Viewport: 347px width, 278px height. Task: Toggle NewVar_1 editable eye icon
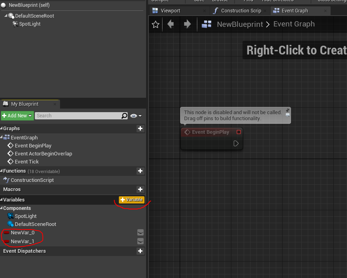click(x=140, y=241)
